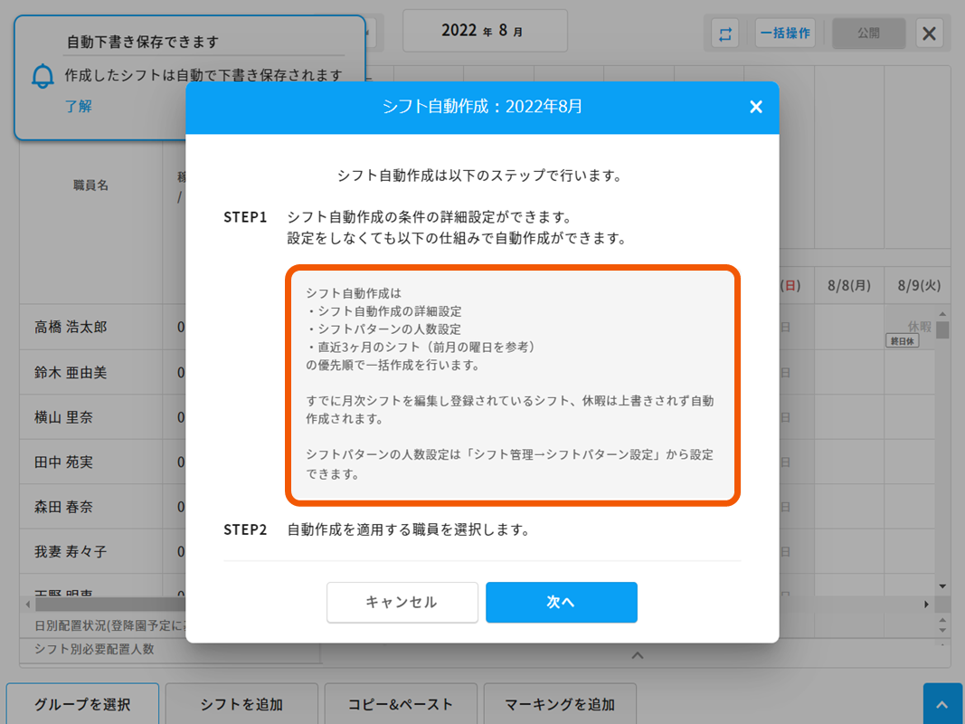The width and height of the screenshot is (965, 724).
Task: Click the swap arrows icon in toolbar
Action: tap(724, 33)
